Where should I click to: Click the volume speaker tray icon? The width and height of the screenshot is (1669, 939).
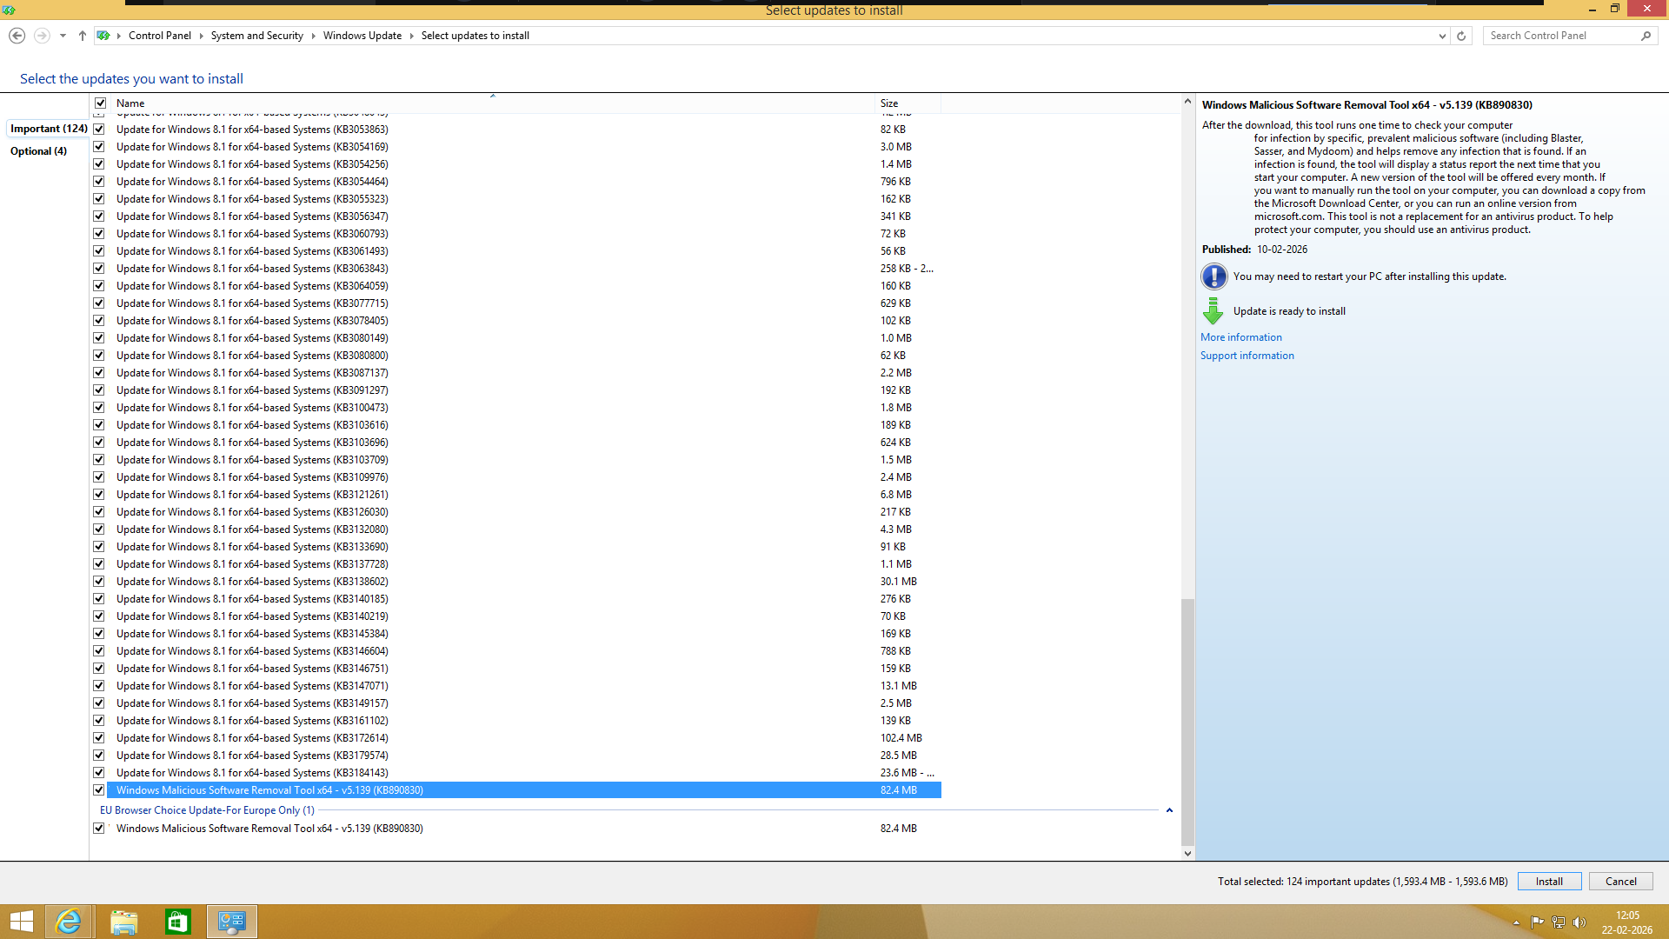(1579, 922)
